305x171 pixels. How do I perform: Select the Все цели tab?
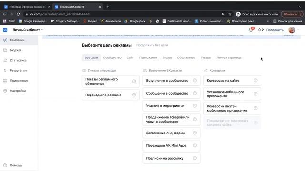pyautogui.click(x=91, y=58)
